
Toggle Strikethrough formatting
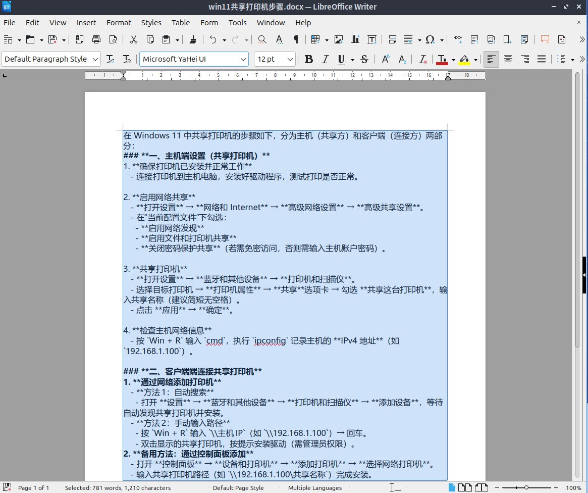(364, 59)
